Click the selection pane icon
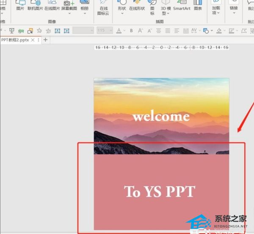Screen dimensions: 254x234 point(30,31)
